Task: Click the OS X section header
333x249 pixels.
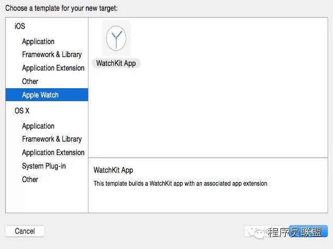Action: pyautogui.click(x=22, y=110)
